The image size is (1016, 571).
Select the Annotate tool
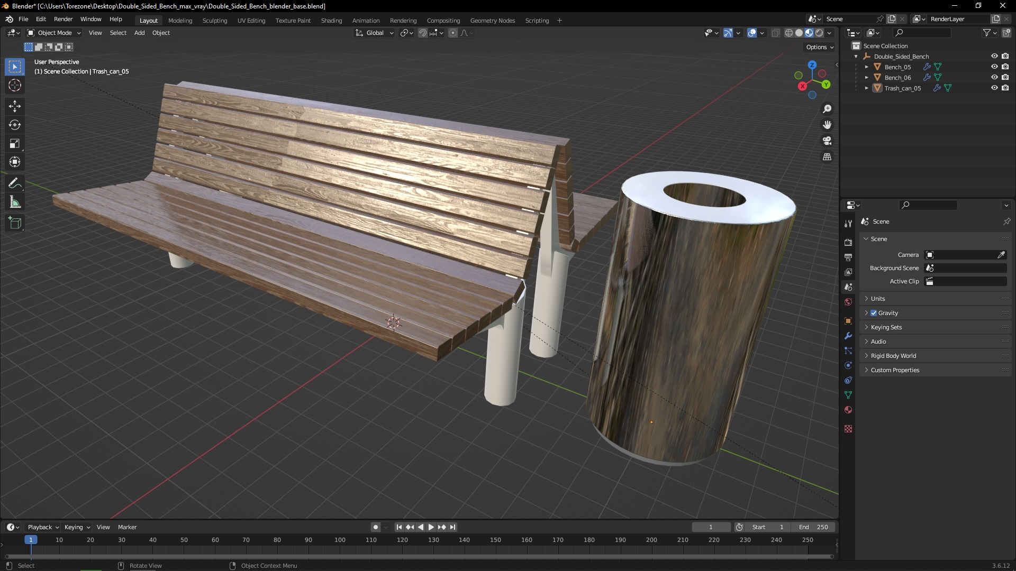[x=15, y=183]
